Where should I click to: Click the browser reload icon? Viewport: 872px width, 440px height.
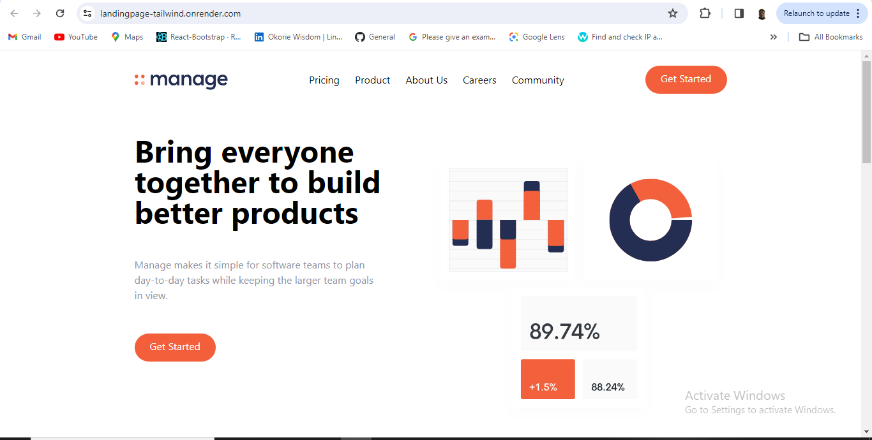tap(59, 13)
